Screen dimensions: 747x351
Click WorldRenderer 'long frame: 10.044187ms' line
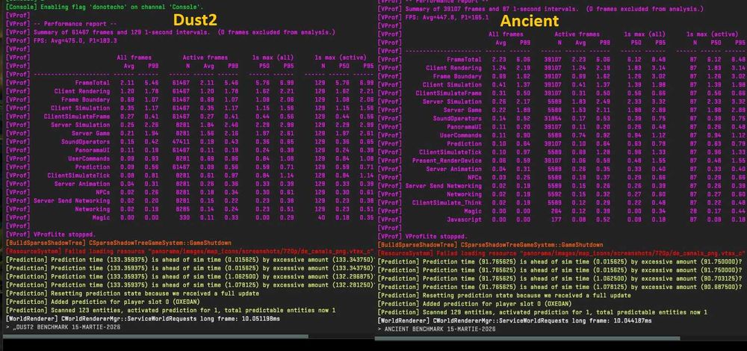click(x=515, y=320)
